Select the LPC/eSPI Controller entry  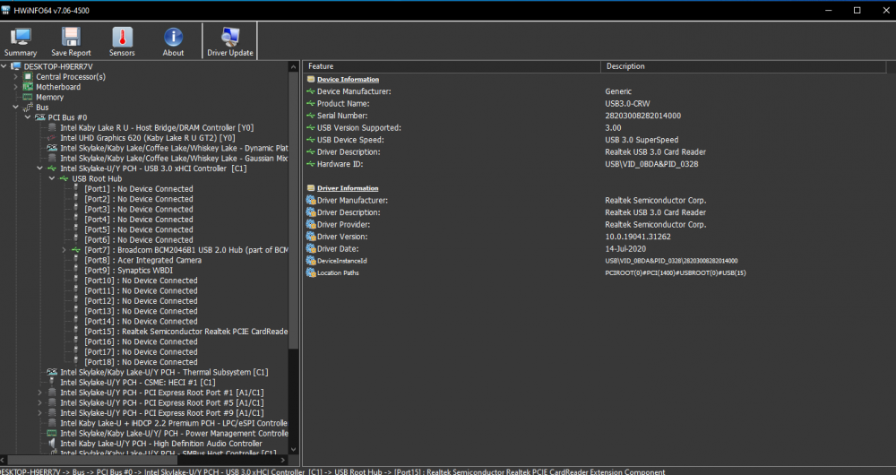[x=174, y=424]
